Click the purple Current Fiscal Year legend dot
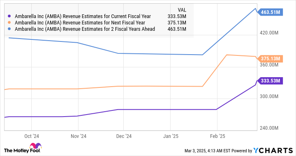Image resolution: width=296 pixels, height=156 pixels. click(x=9, y=16)
